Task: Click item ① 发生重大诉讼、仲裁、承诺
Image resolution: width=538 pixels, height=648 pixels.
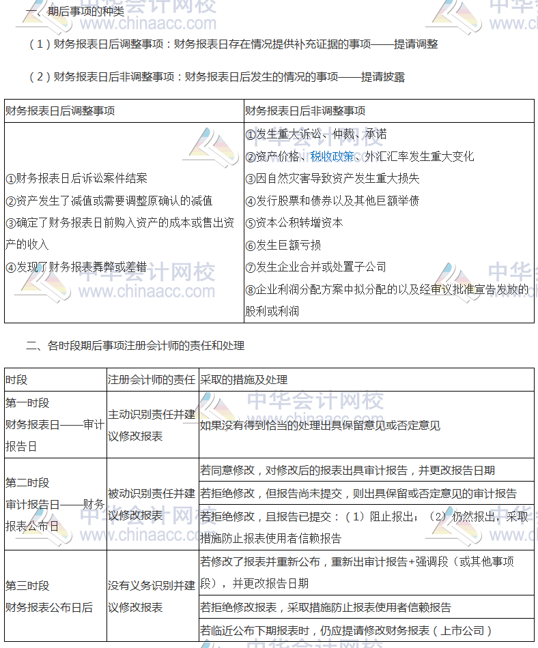Action: click(315, 134)
